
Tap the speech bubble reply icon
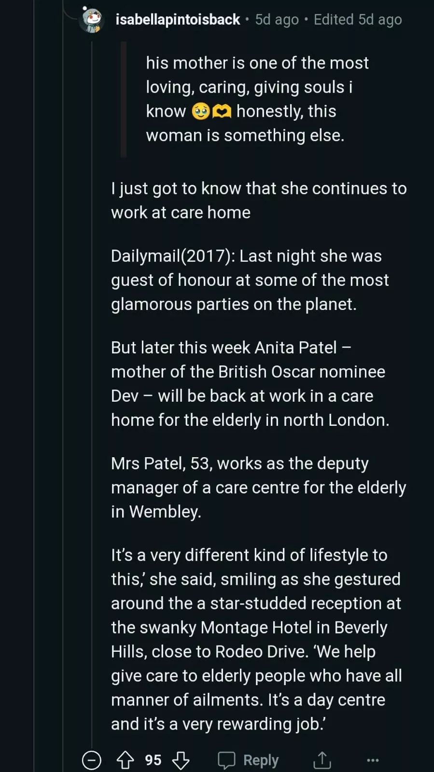(x=226, y=760)
